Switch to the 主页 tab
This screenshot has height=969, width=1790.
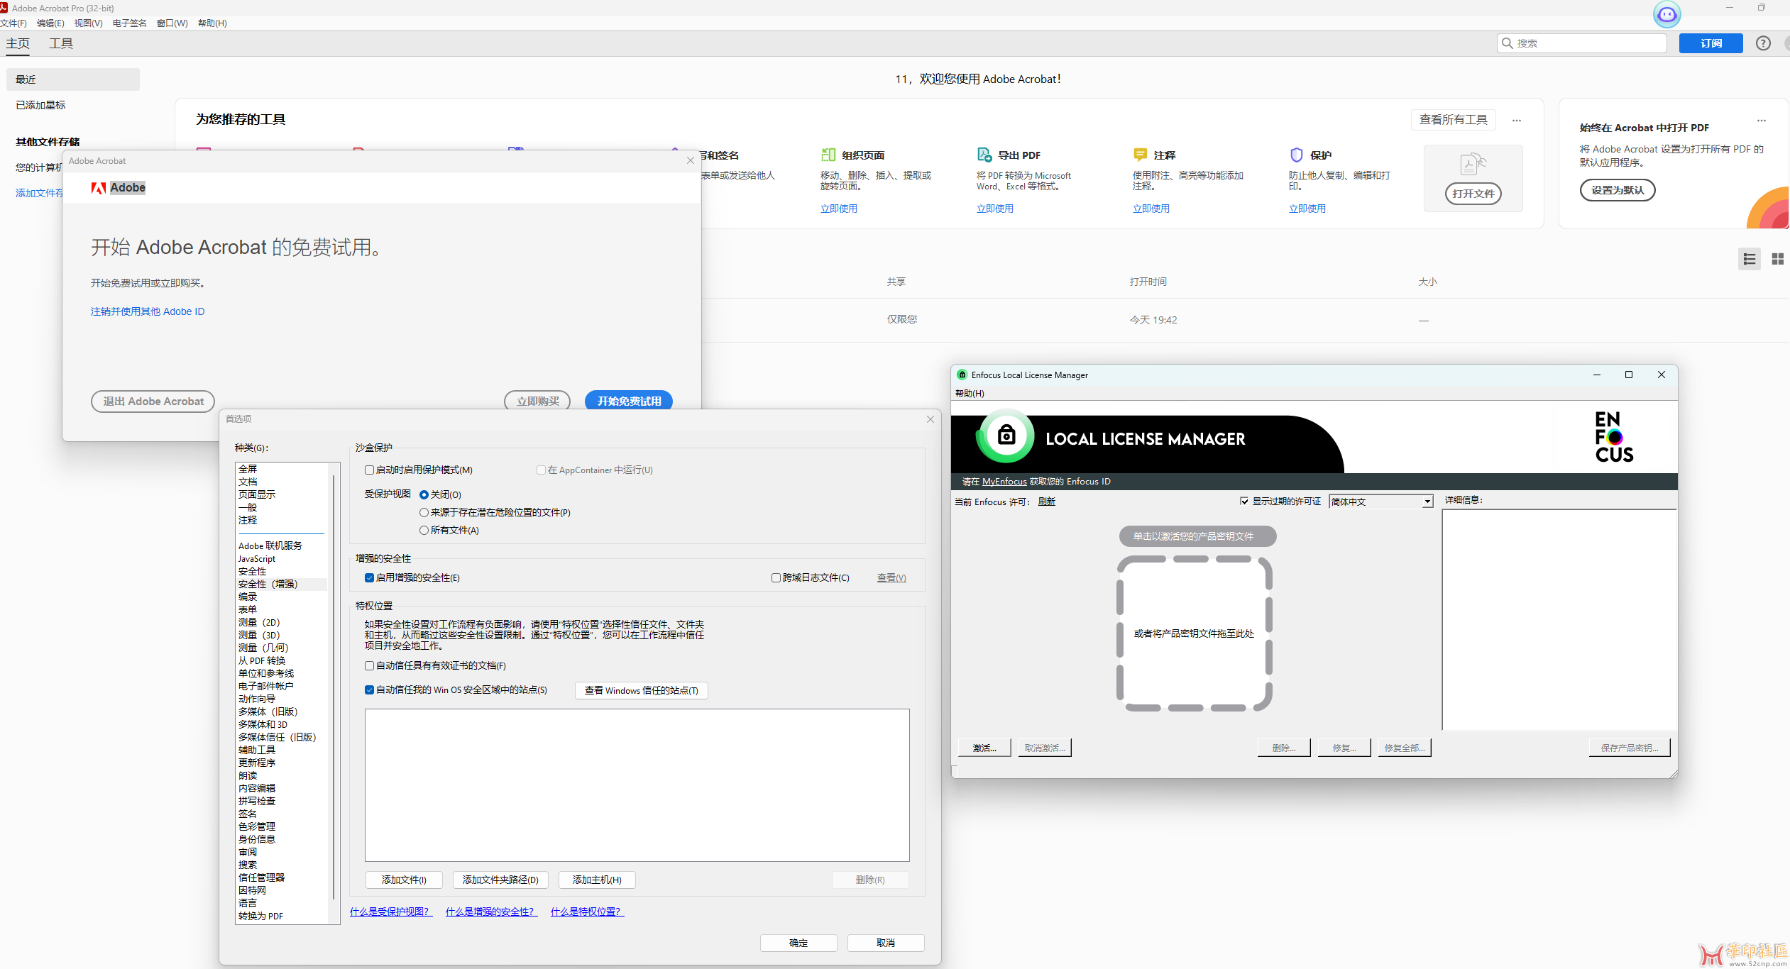pyautogui.click(x=18, y=43)
